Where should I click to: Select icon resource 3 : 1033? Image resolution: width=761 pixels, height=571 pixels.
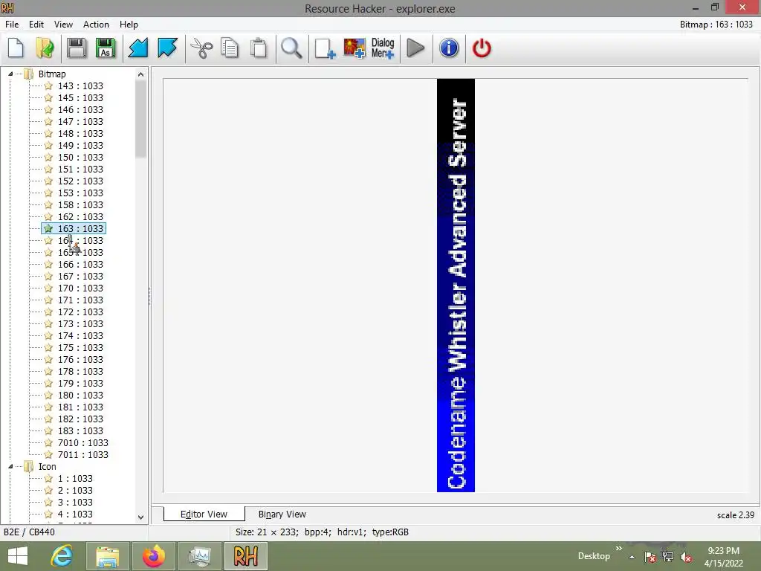75,502
